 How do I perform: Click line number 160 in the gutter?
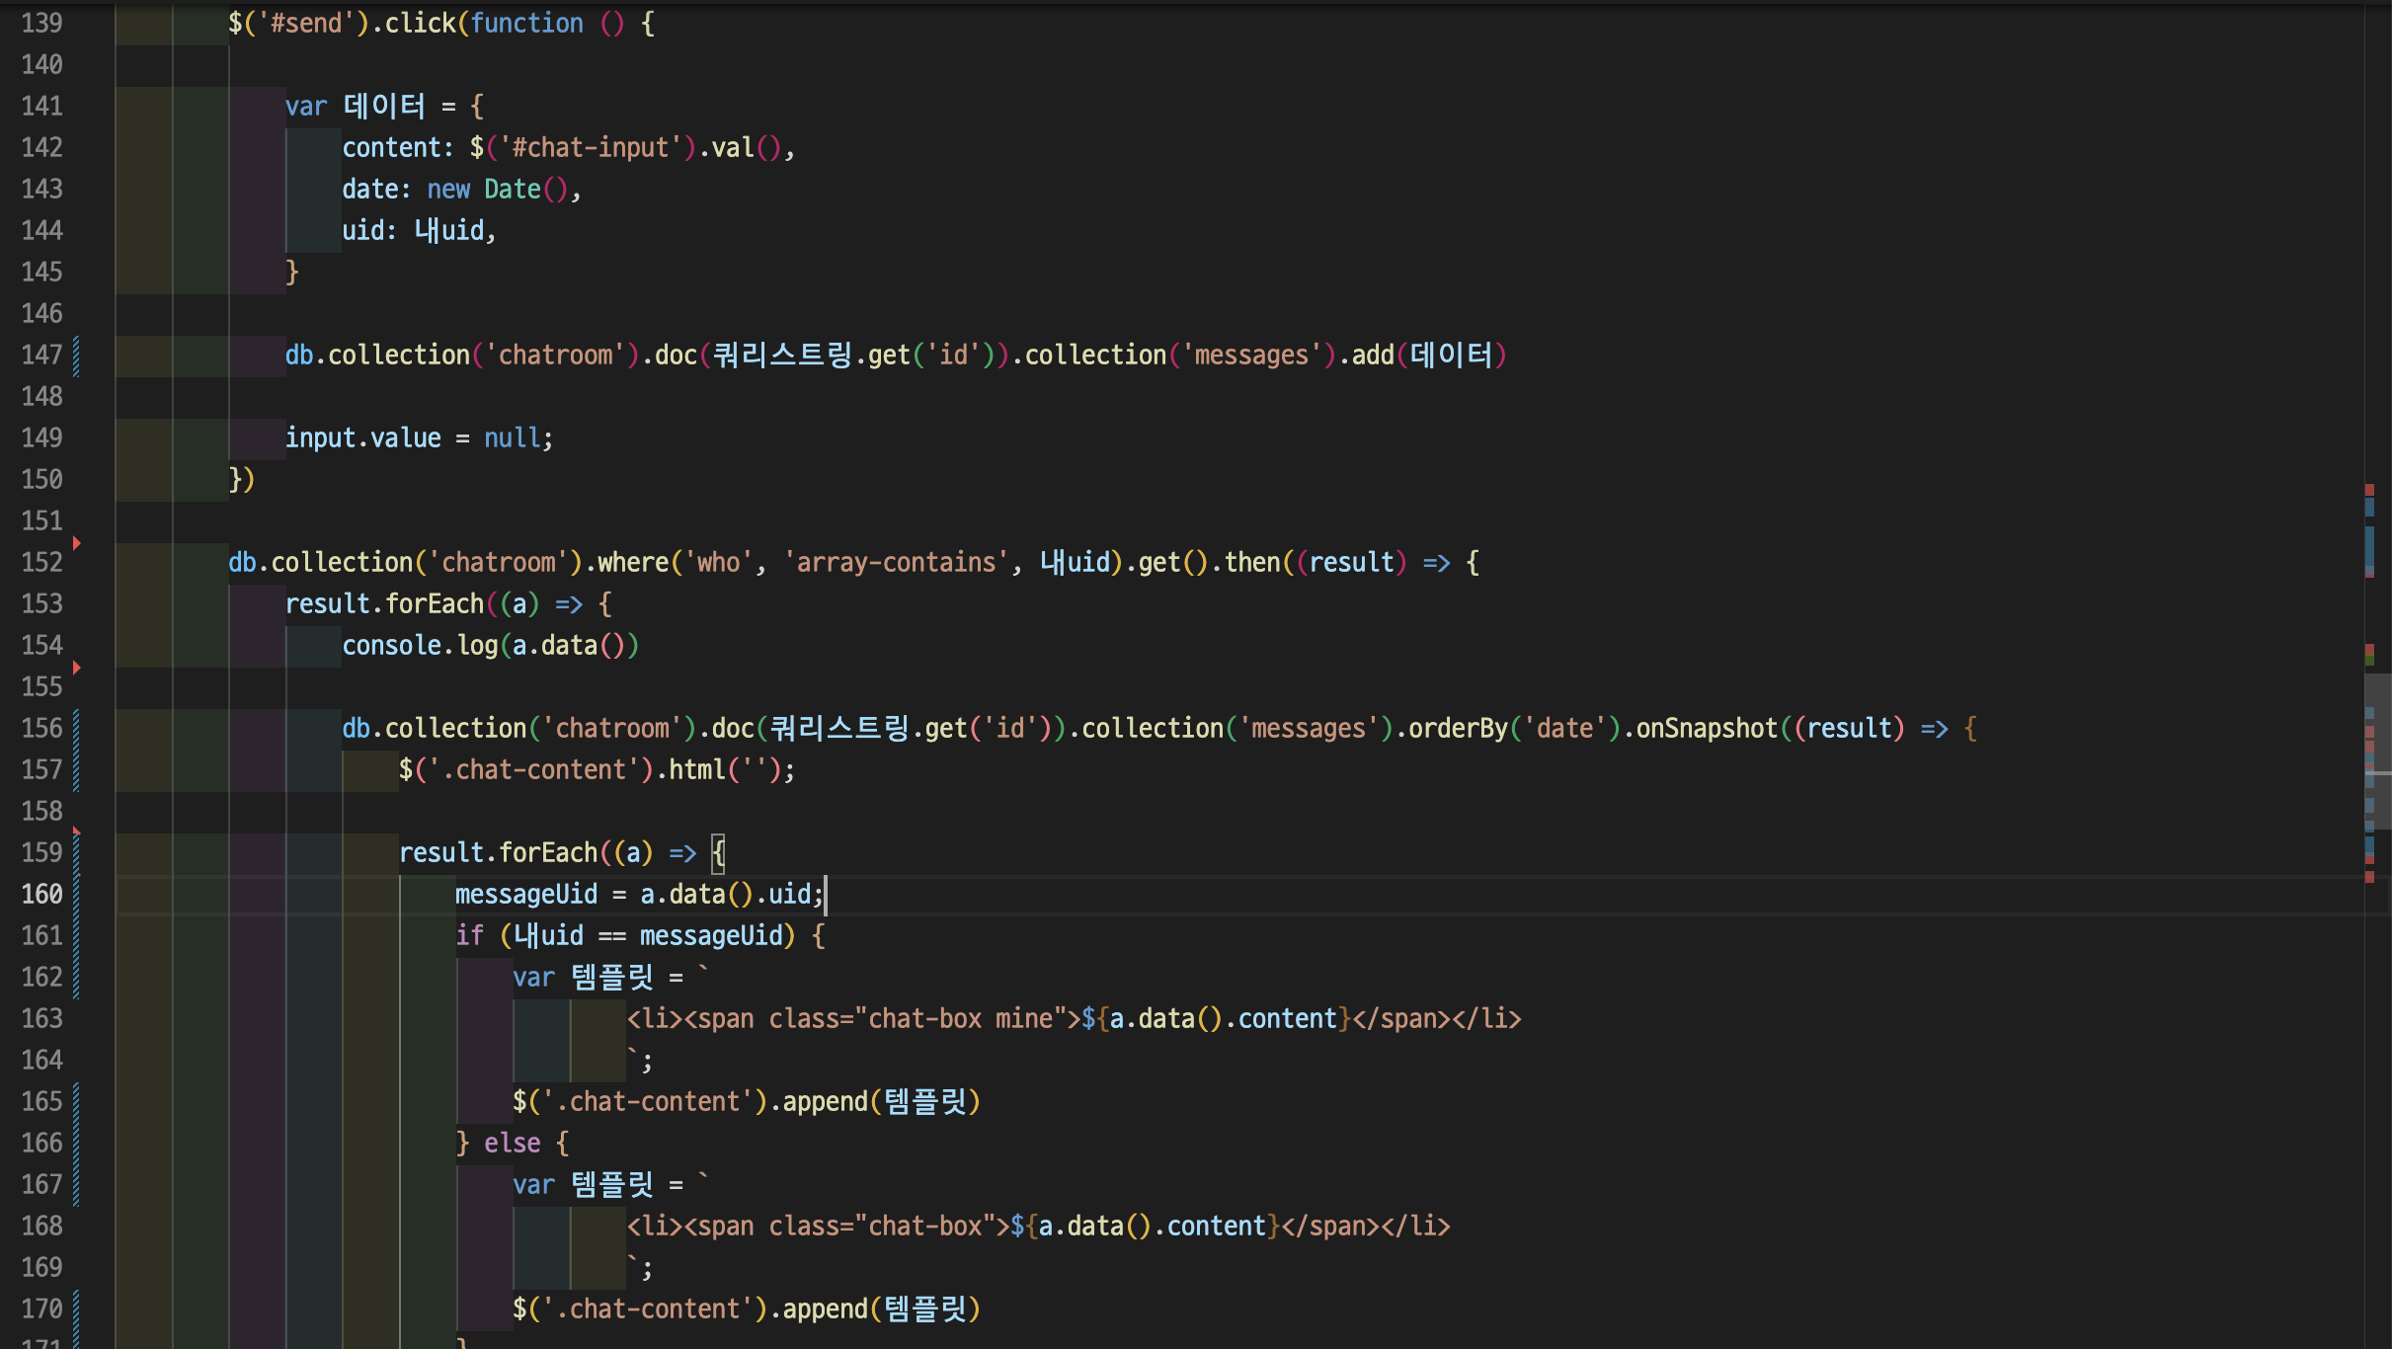41,895
